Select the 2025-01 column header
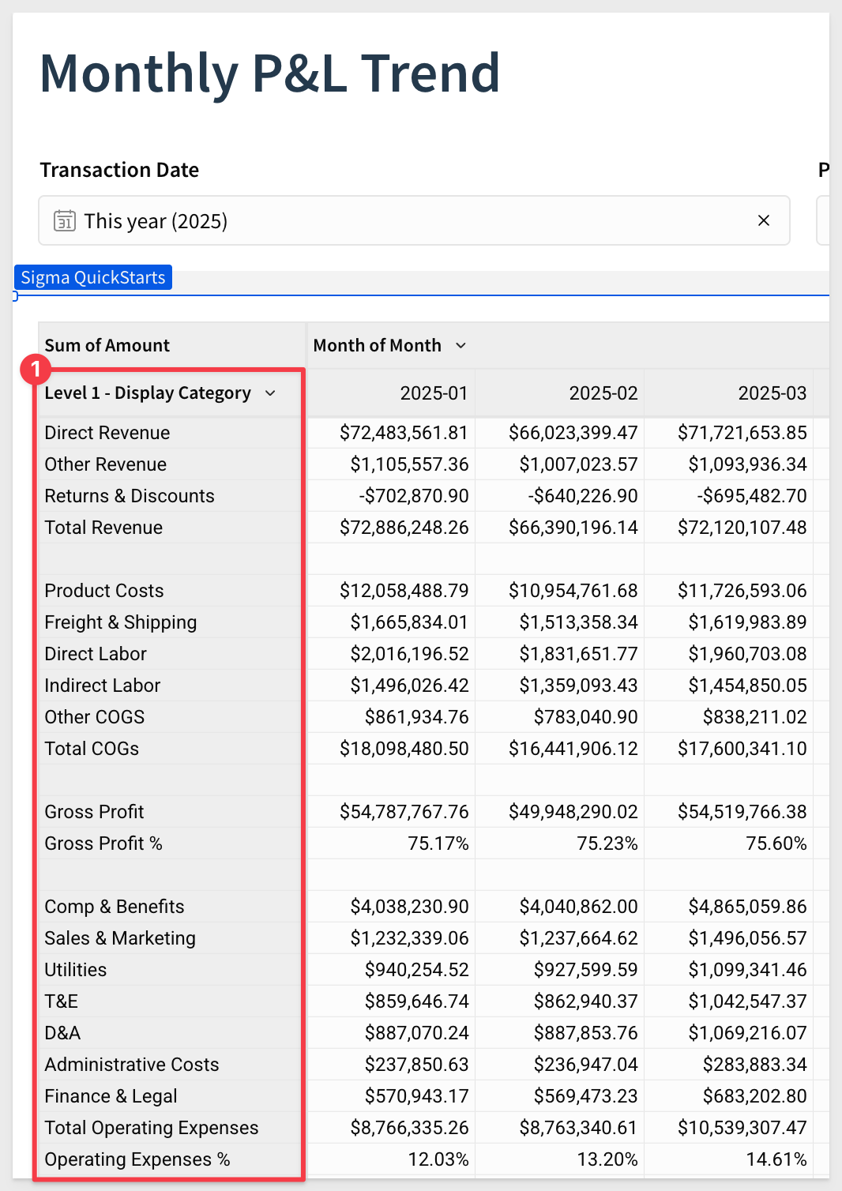 point(434,393)
